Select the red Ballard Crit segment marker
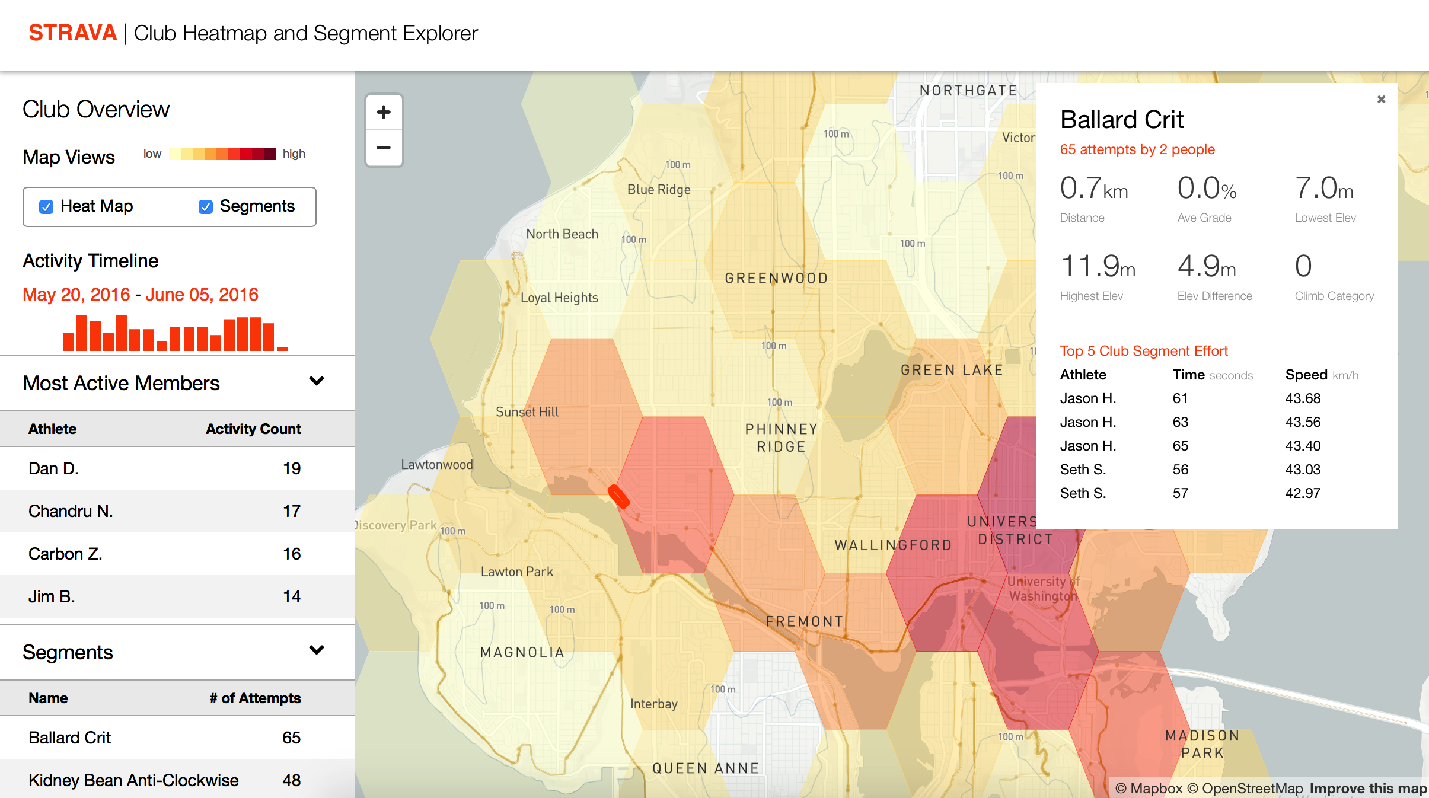1429x798 pixels. (x=618, y=496)
